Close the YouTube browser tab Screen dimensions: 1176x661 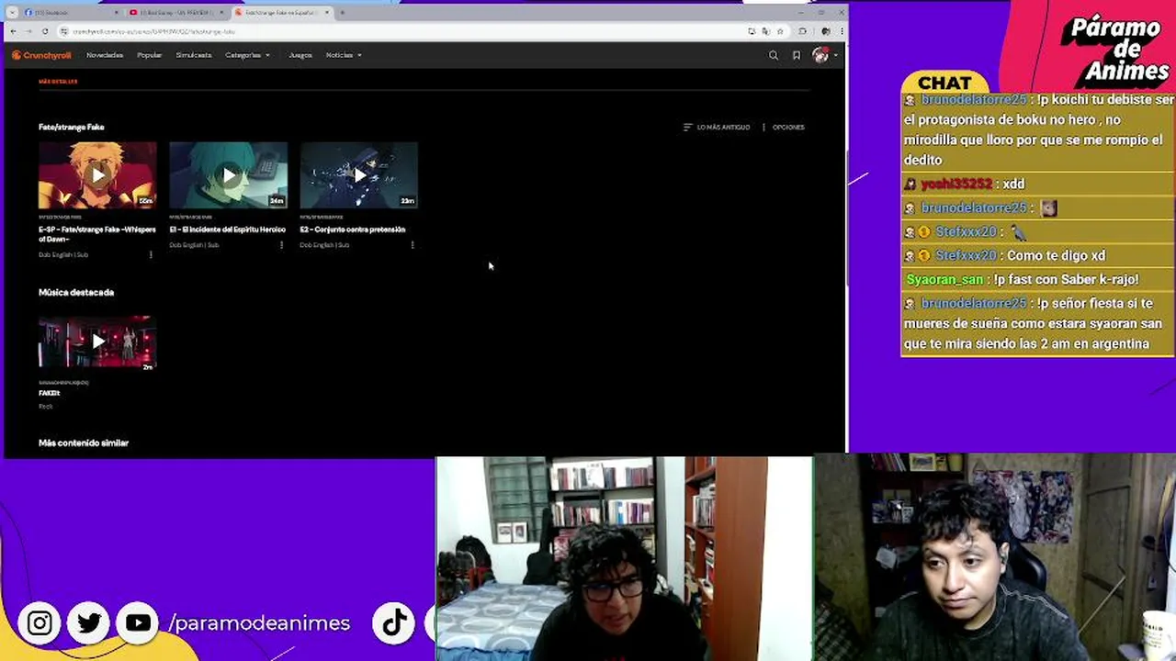(x=221, y=12)
